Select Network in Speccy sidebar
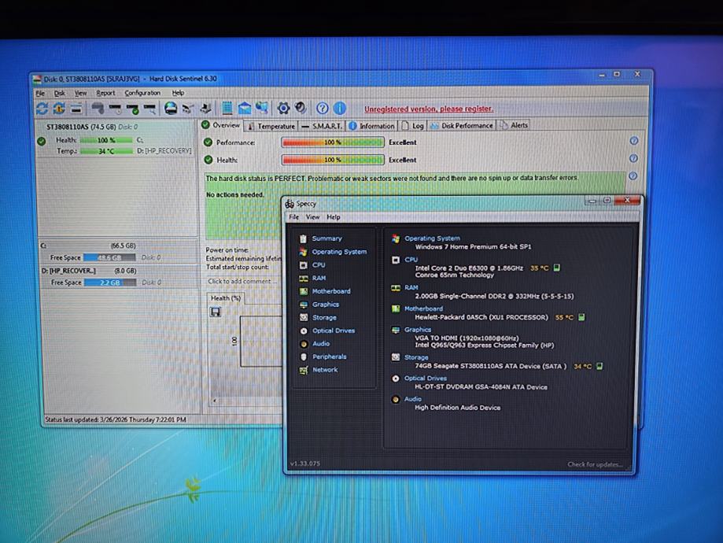This screenshot has height=543, width=723. (x=325, y=370)
